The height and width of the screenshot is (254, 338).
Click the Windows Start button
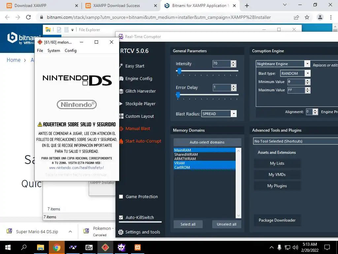pyautogui.click(x=8, y=247)
